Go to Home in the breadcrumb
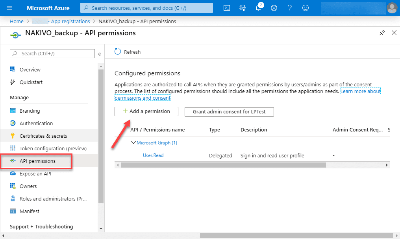Viewport: 400px width, 239px height. pyautogui.click(x=17, y=22)
